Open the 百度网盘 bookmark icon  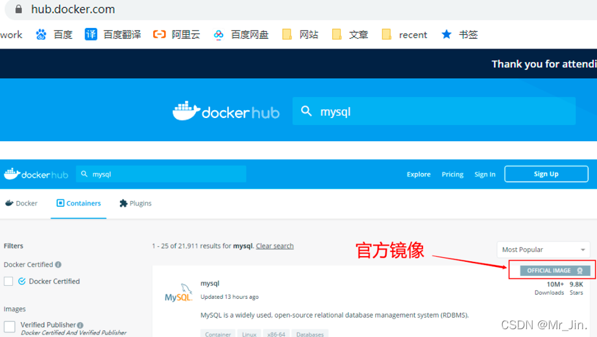click(218, 34)
